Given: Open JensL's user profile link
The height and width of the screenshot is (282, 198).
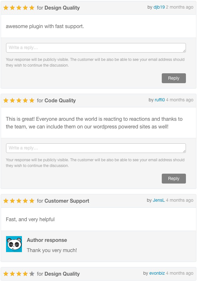Looking at the screenshot, I should (x=159, y=200).
